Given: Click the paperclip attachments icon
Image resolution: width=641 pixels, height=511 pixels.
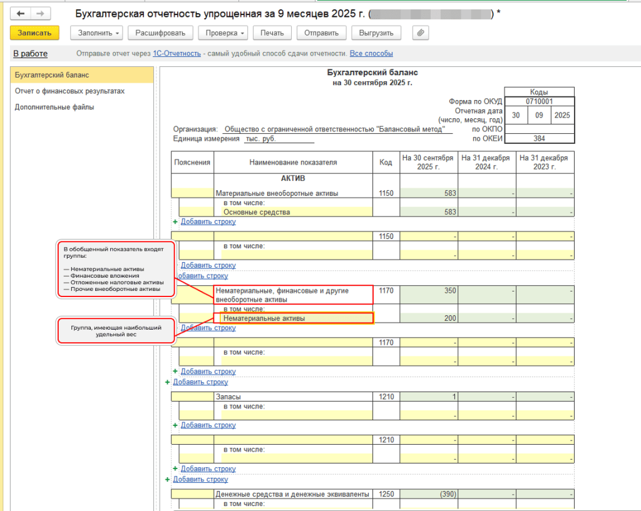Looking at the screenshot, I should pos(421,33).
